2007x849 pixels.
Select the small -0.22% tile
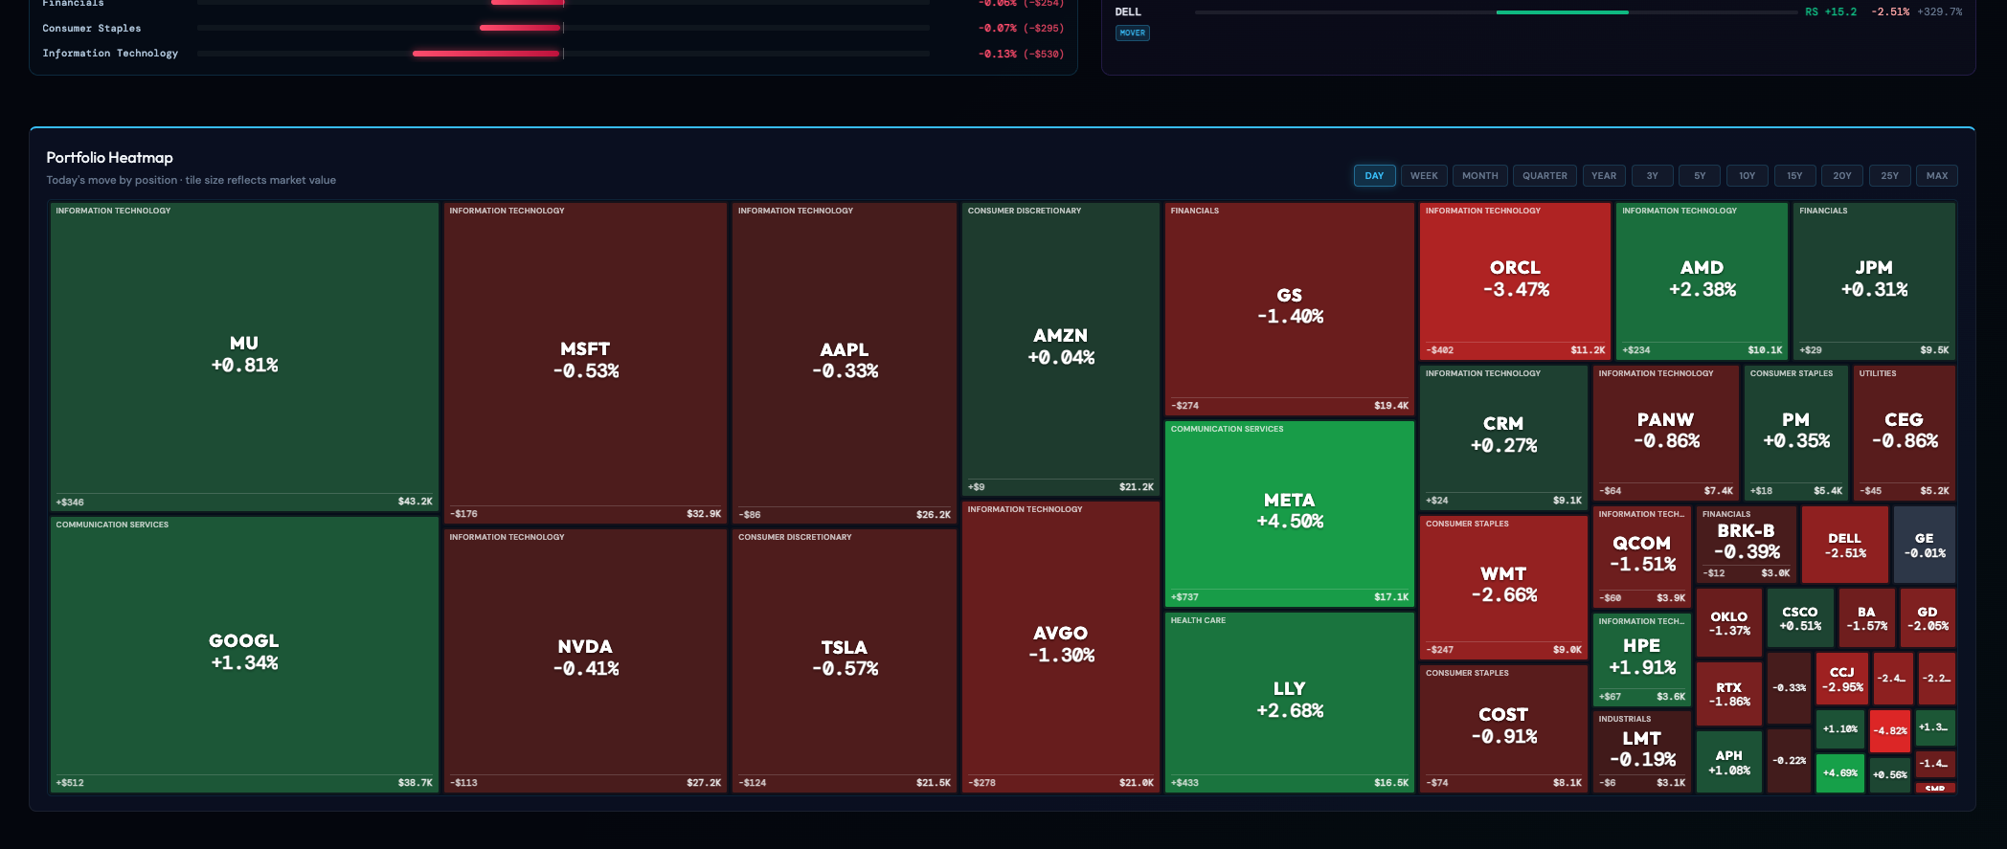(x=1789, y=760)
